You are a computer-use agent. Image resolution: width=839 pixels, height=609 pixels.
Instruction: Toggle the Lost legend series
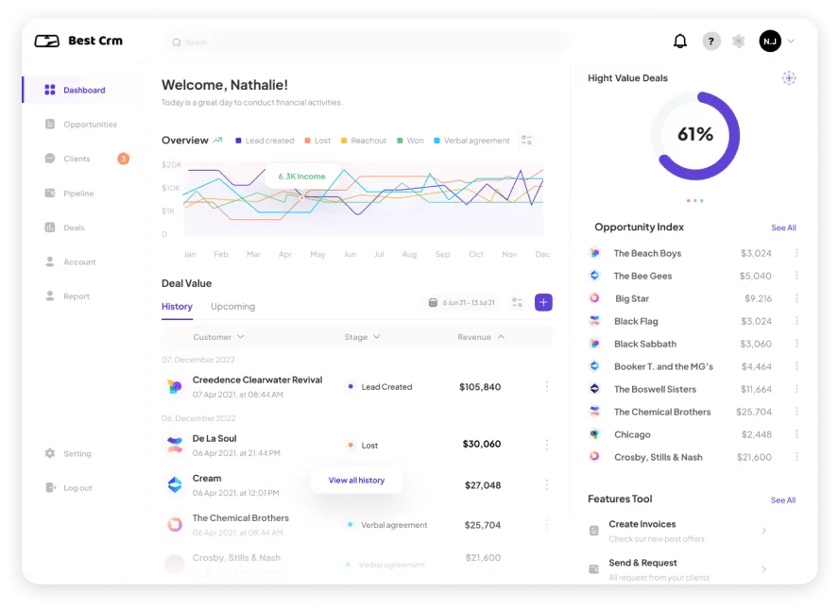[x=317, y=141]
